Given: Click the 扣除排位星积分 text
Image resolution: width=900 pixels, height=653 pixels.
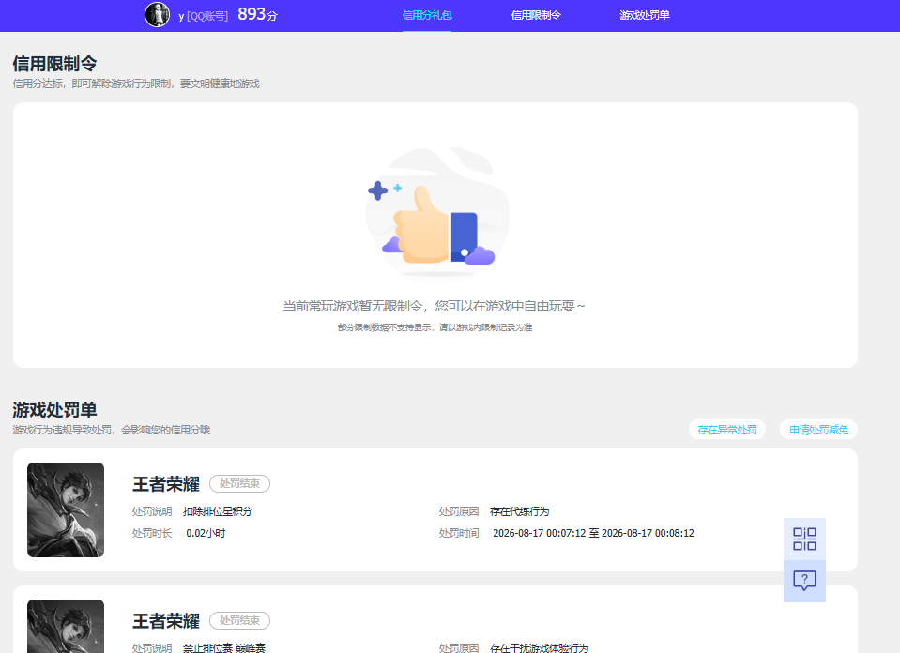Looking at the screenshot, I should 218,511.
